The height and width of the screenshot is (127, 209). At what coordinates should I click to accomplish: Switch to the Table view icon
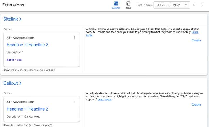(128, 5)
